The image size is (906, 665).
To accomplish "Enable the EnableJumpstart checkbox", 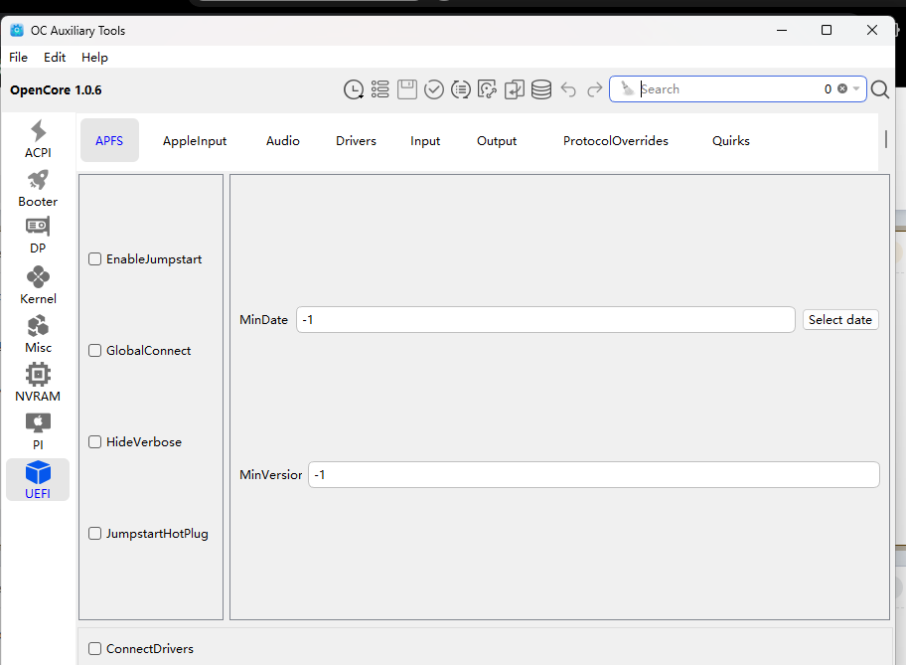I will click(95, 259).
